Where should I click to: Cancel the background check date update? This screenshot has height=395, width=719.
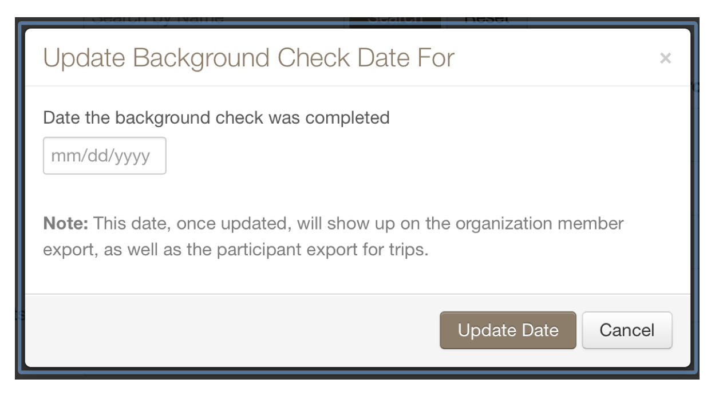627,330
